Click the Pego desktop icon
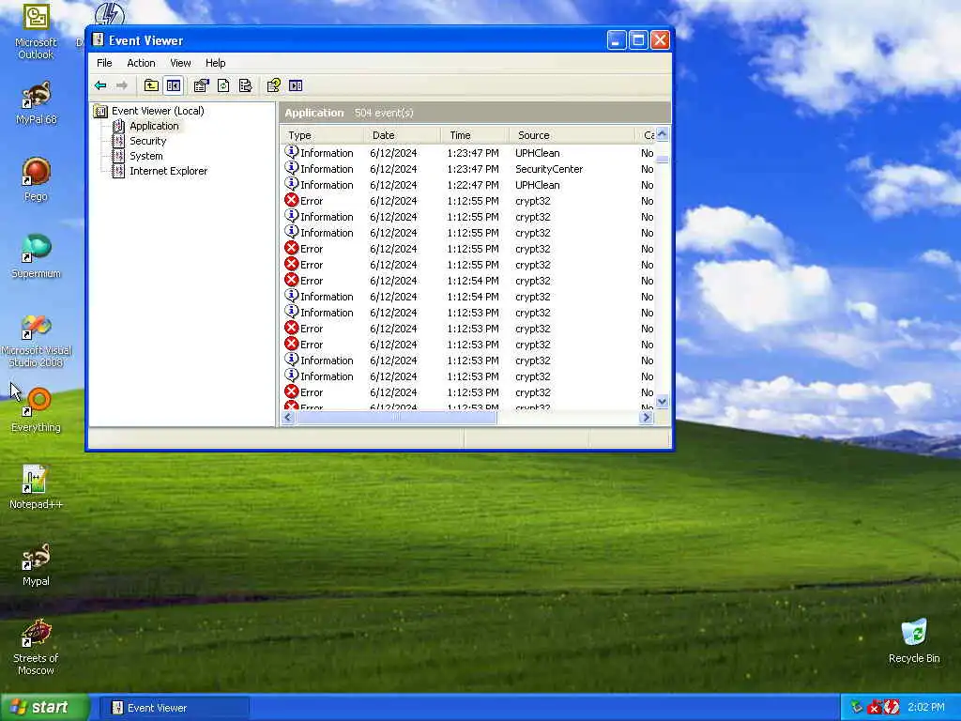Screen dimensions: 961x721 click(x=36, y=179)
